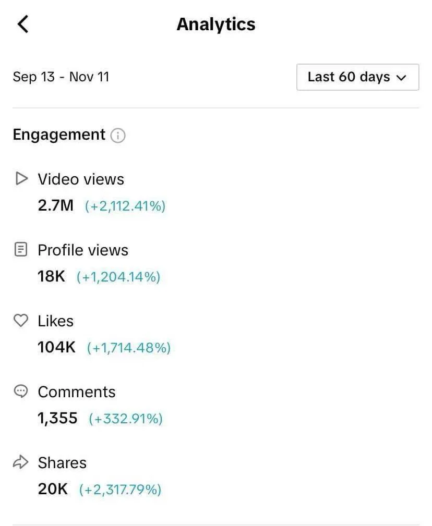Select the Likes metric label
The height and width of the screenshot is (526, 432).
(x=56, y=321)
